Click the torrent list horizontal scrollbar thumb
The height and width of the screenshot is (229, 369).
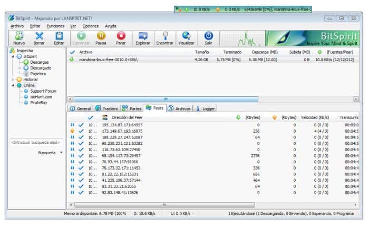[166, 99]
